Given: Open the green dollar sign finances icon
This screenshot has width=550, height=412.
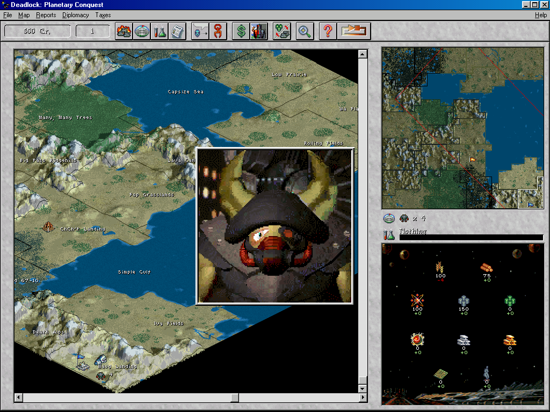Looking at the screenshot, I should (241, 31).
